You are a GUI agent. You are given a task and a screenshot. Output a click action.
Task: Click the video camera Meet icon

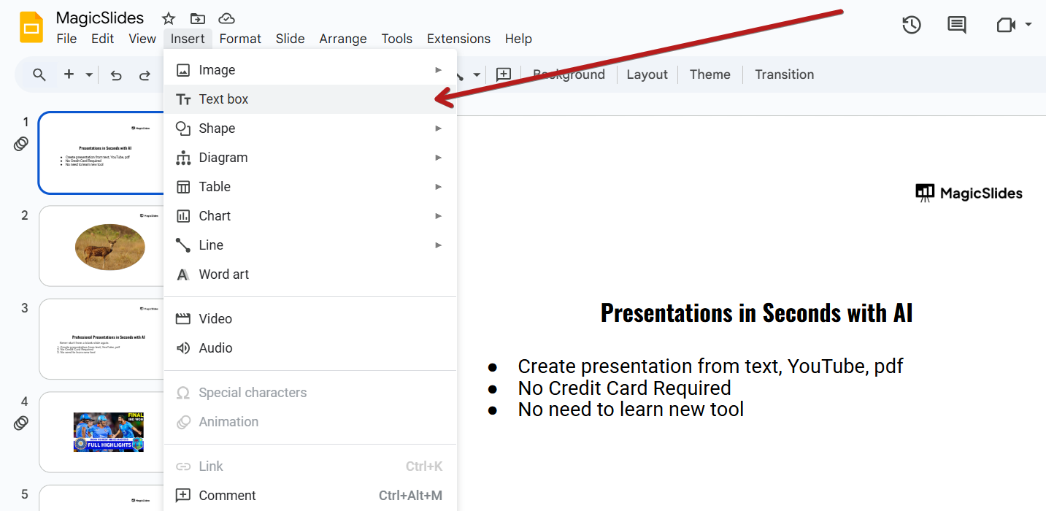click(x=1006, y=25)
